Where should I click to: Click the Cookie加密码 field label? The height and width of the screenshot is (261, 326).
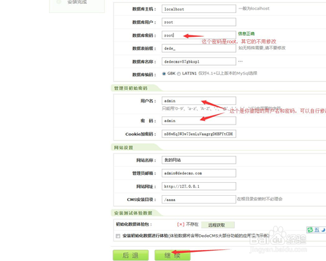click(141, 134)
